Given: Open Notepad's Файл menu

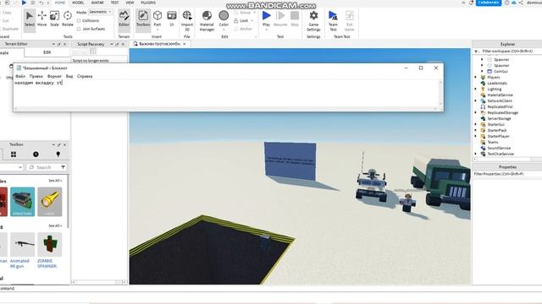Looking at the screenshot, I should [x=20, y=76].
